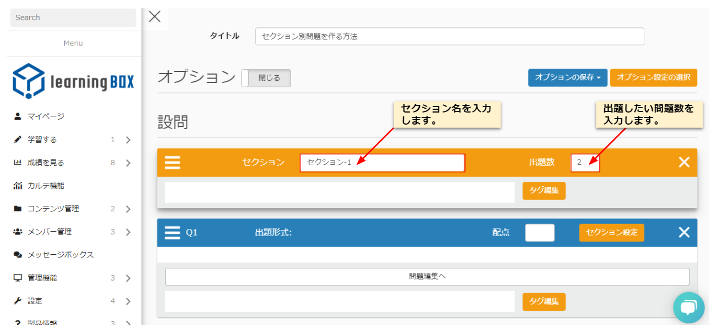Expand the コンテンツ管理 sidebar submenu
This screenshot has height=336, width=717.
tap(128, 209)
